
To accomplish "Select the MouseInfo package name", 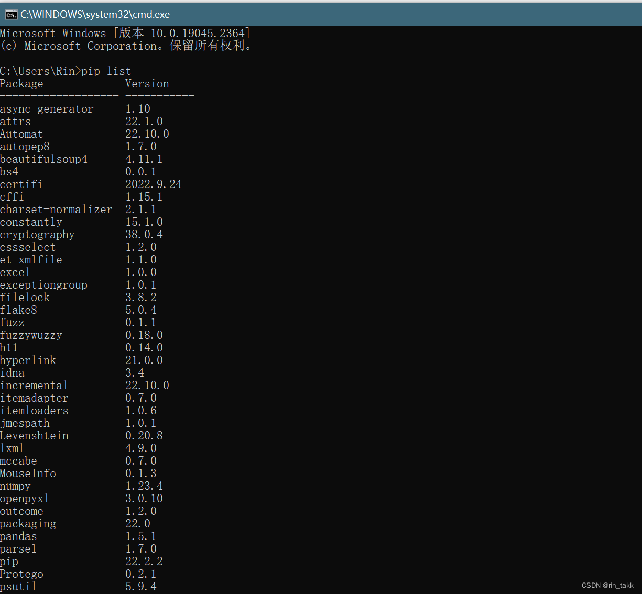I will [28, 474].
